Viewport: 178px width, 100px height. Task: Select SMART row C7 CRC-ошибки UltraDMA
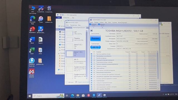pos(124,89)
